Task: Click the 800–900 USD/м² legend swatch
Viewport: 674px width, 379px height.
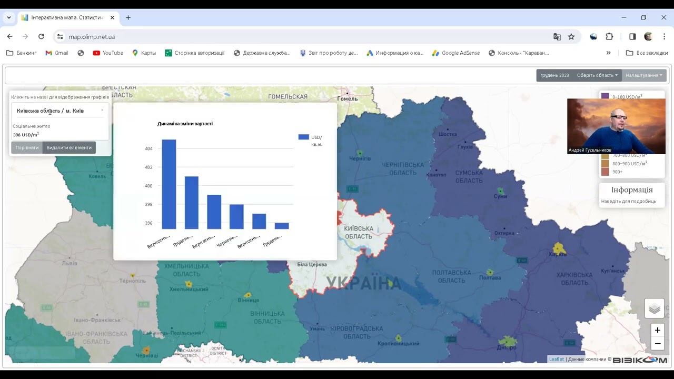Action: 605,164
